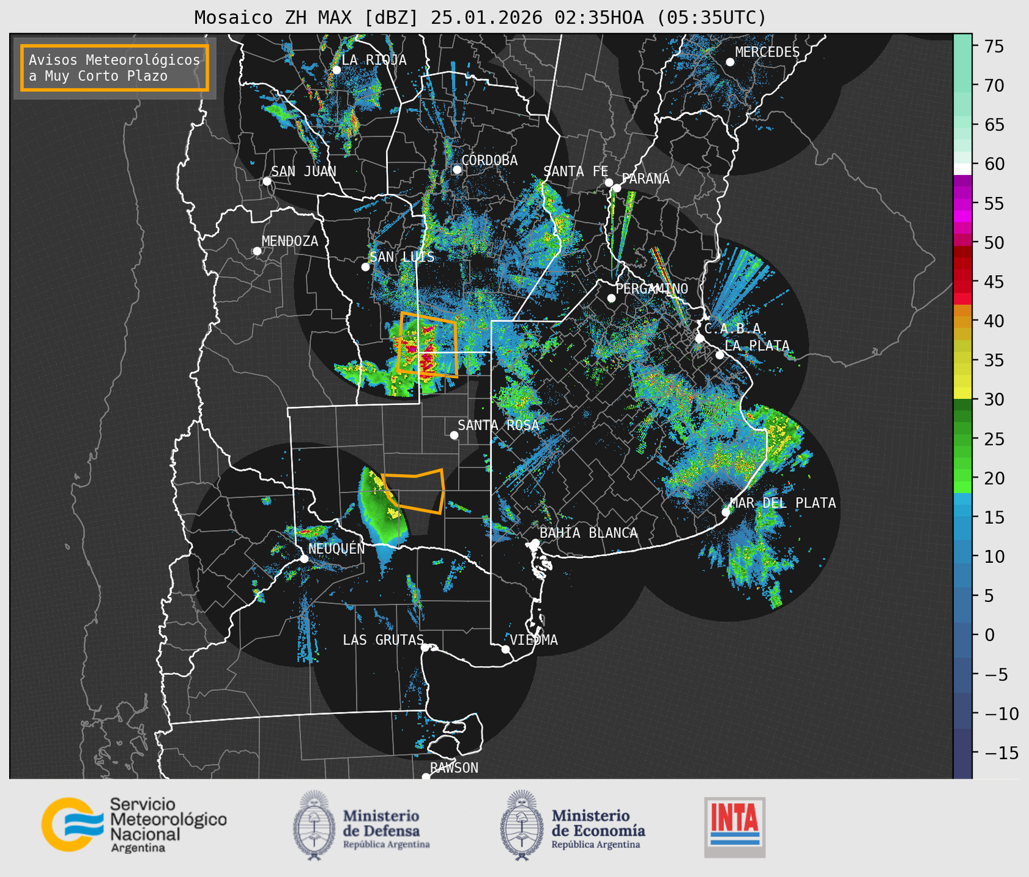Click the BAHÍA BLANCA label text
This screenshot has width=1029, height=877.
point(589,533)
